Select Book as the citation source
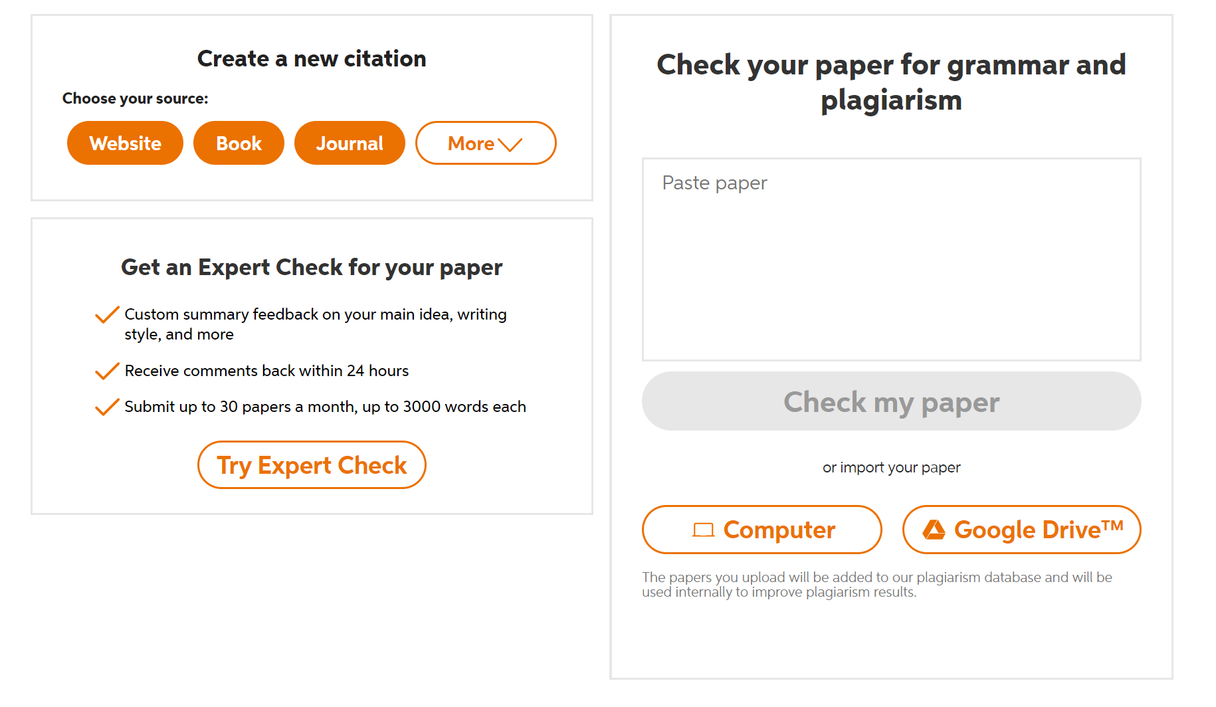1216x707 pixels. [239, 143]
